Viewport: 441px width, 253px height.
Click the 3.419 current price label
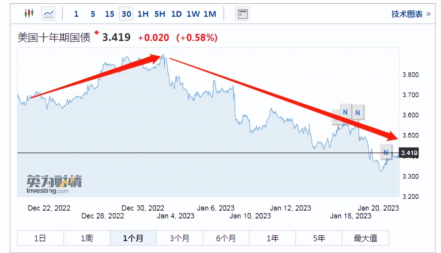tap(409, 153)
